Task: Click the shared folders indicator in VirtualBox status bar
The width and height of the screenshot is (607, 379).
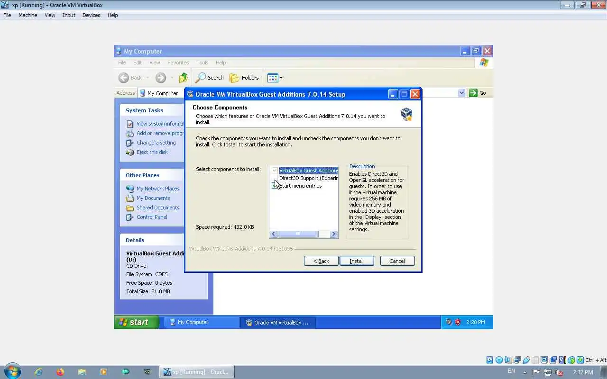Action: (535, 360)
